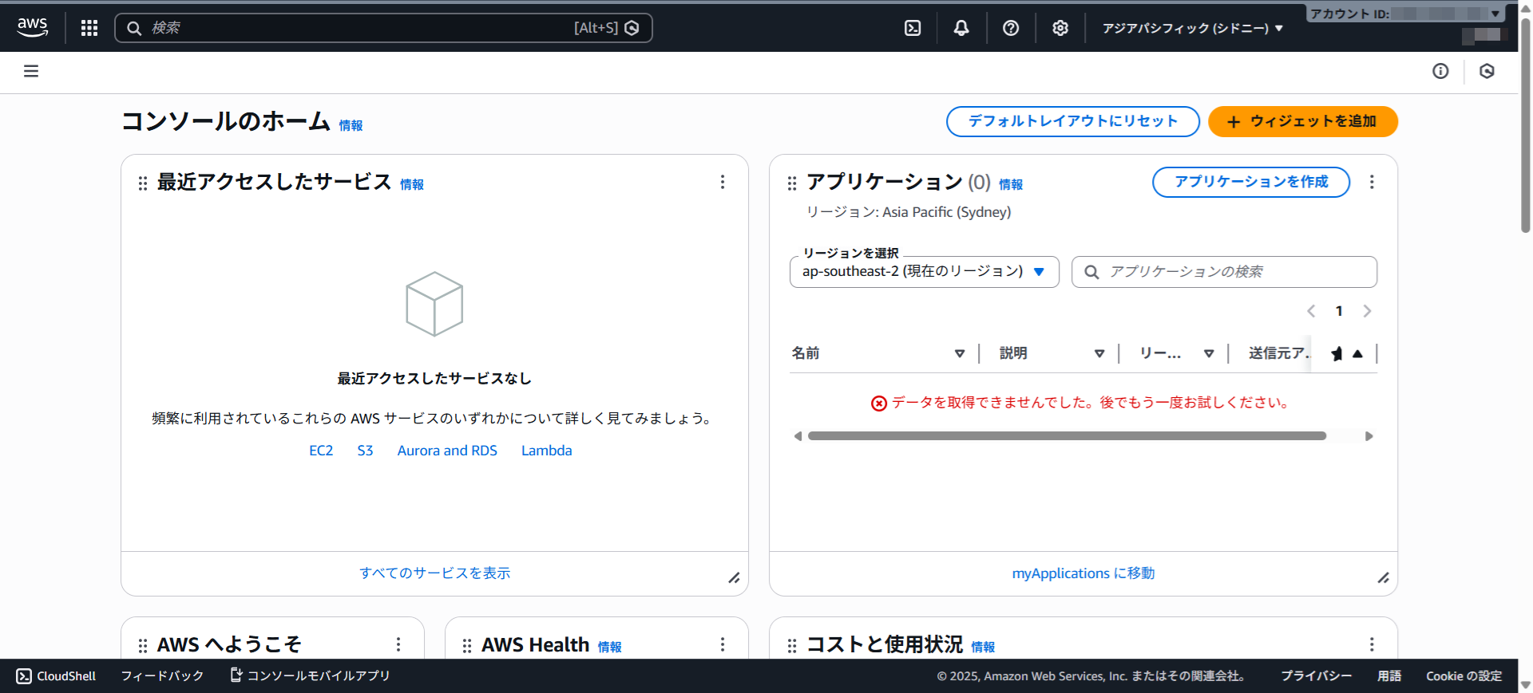
Task: Click the horizontal scrollbar in applications table
Action: pyautogui.click(x=1067, y=436)
